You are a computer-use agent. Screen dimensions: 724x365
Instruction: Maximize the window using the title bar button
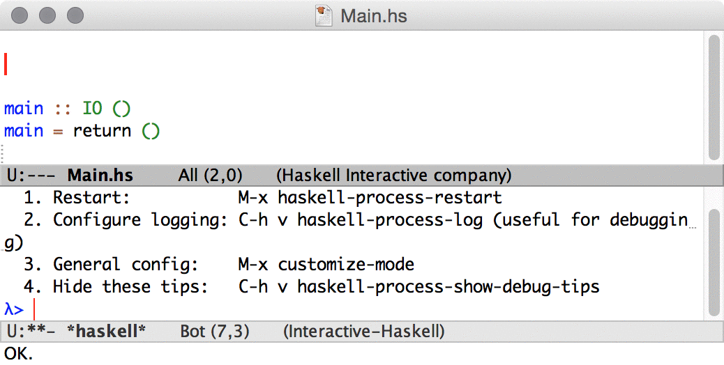point(74,15)
